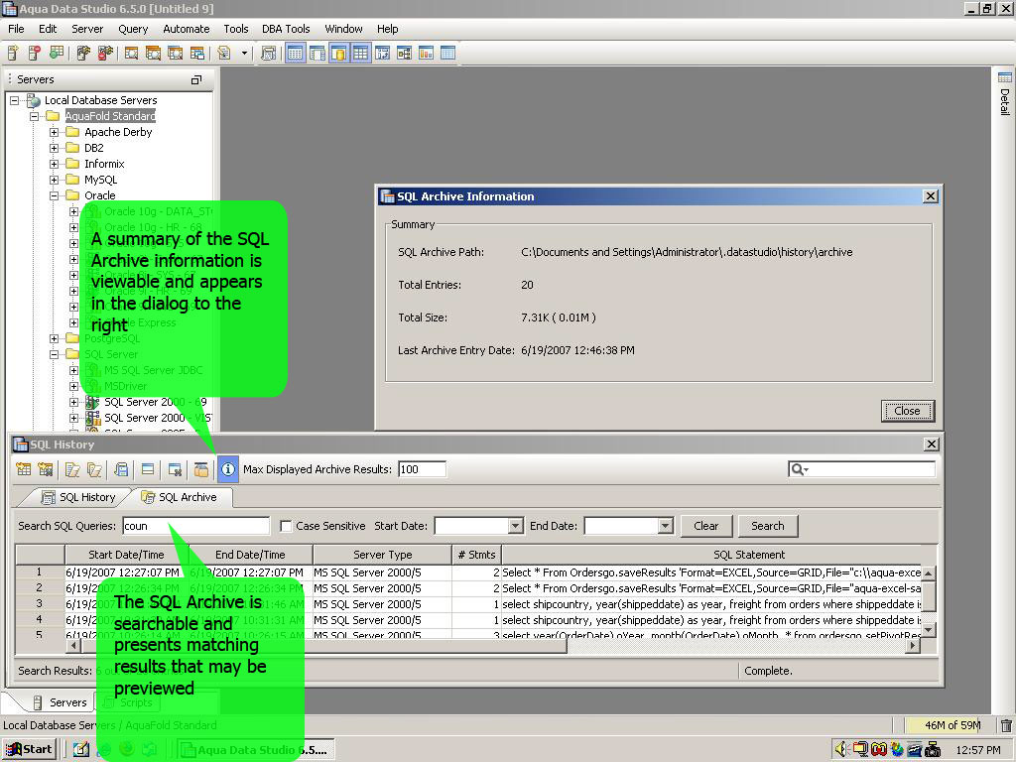Click the window-with-scissors icon in SQL History toolbar
This screenshot has width=1016, height=762.
(x=175, y=469)
